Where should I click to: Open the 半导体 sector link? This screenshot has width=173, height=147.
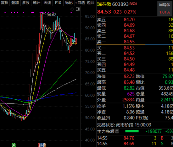pyautogui.click(x=165, y=5)
